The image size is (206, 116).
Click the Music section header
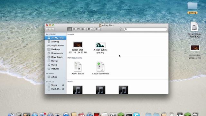(70, 82)
